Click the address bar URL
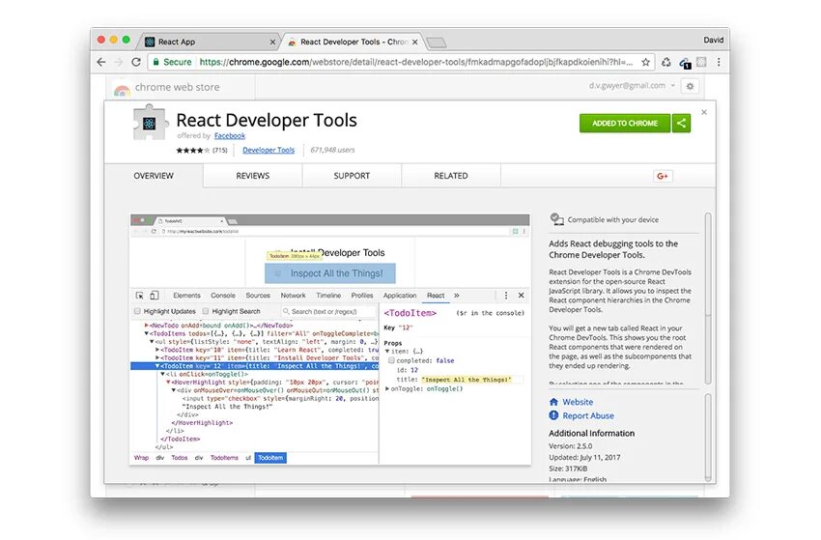The width and height of the screenshot is (821, 540). (x=416, y=62)
